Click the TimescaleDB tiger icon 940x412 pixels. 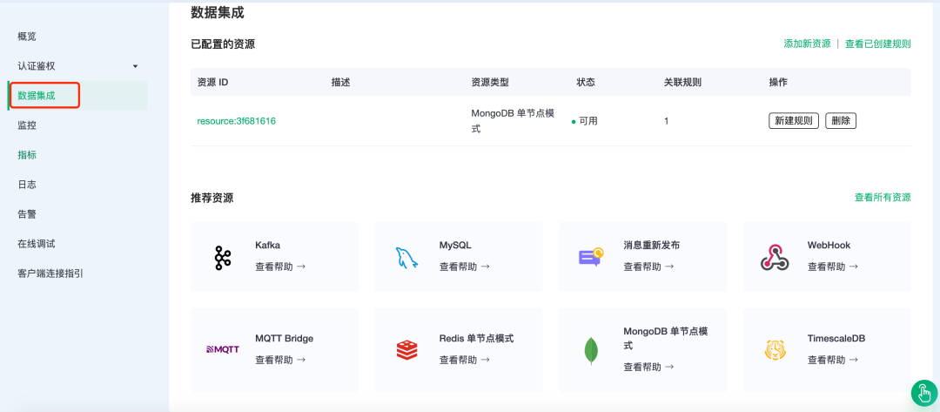775,349
